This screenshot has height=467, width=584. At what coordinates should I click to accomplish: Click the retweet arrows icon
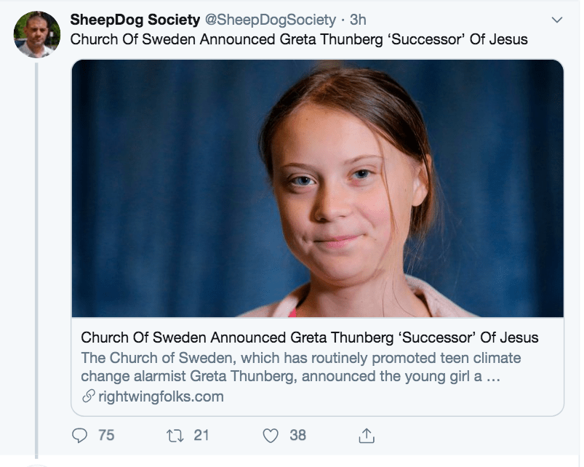point(175,436)
